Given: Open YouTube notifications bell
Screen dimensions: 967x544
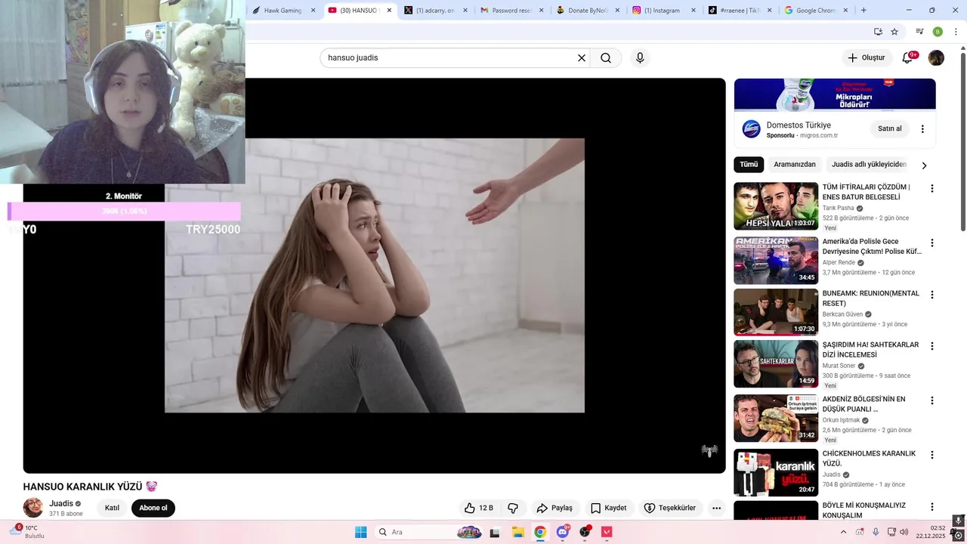Looking at the screenshot, I should pyautogui.click(x=908, y=57).
